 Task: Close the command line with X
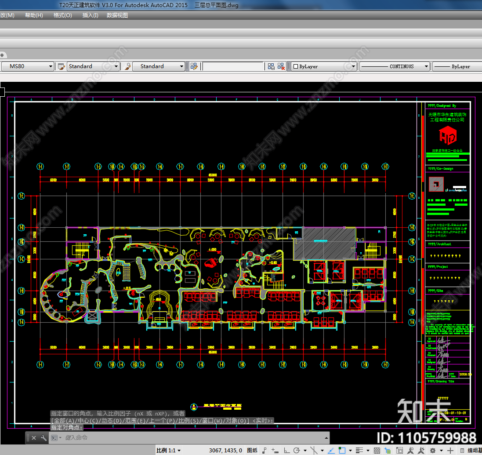click(34, 438)
